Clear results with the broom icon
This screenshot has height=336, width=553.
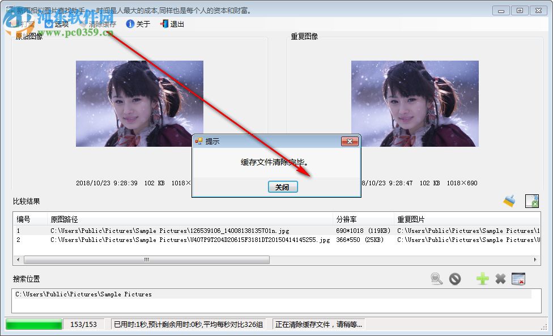pos(508,201)
